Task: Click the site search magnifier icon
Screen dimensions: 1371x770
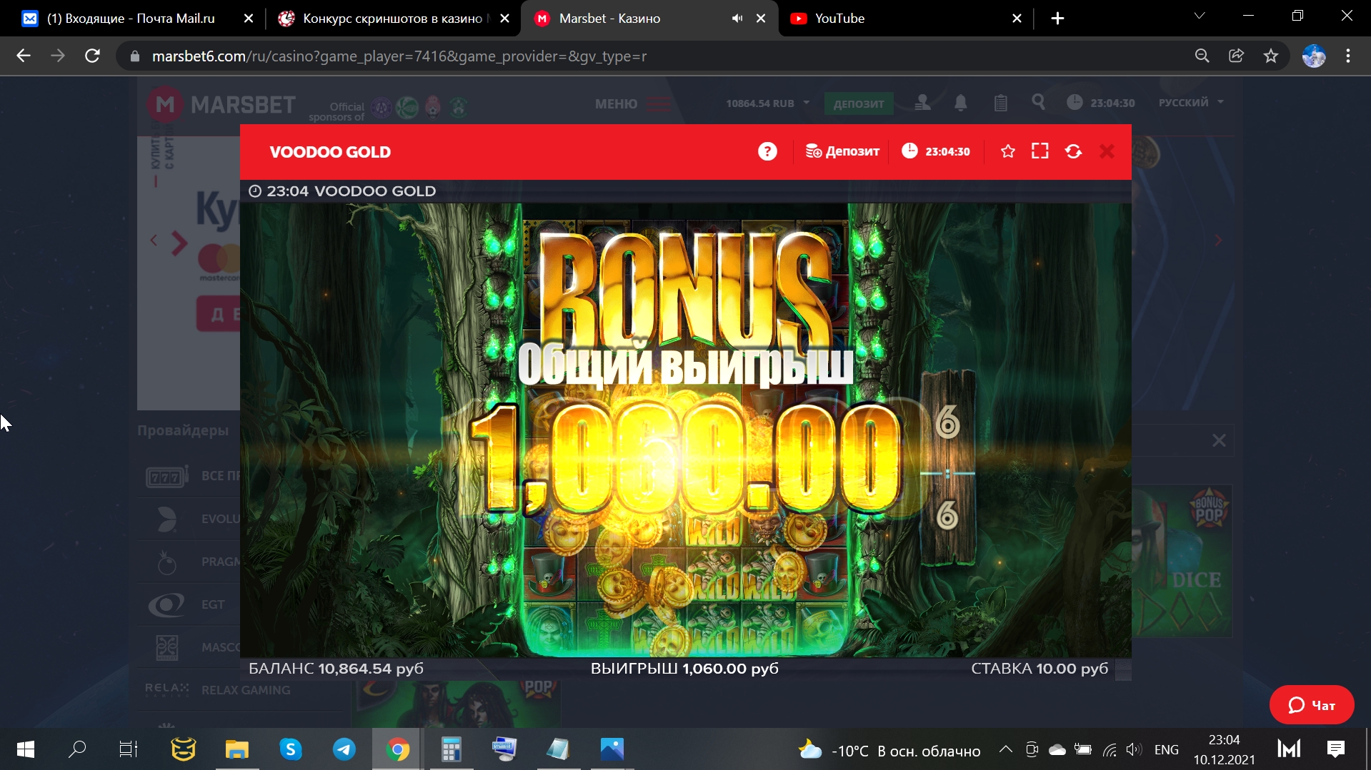Action: click(1038, 102)
